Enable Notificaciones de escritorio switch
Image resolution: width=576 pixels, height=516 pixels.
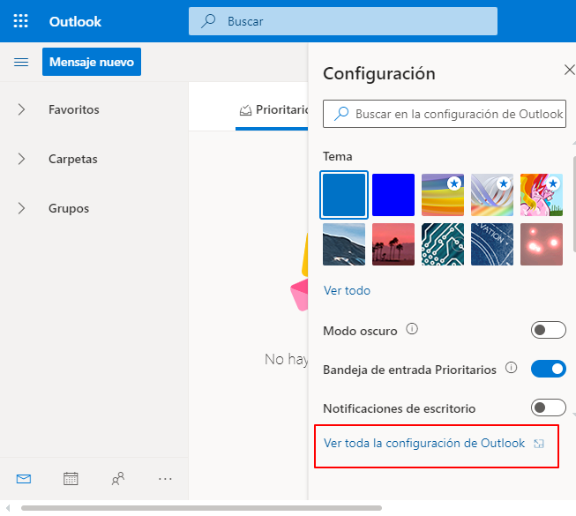[548, 408]
